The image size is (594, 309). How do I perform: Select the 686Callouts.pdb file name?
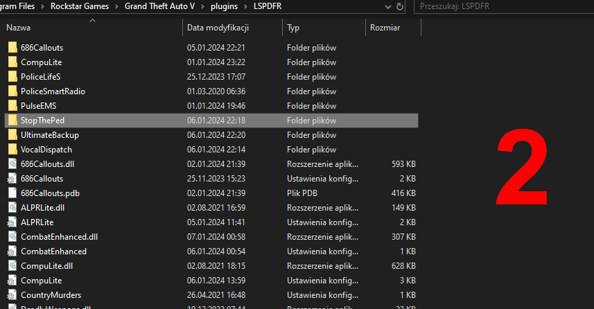pos(50,193)
